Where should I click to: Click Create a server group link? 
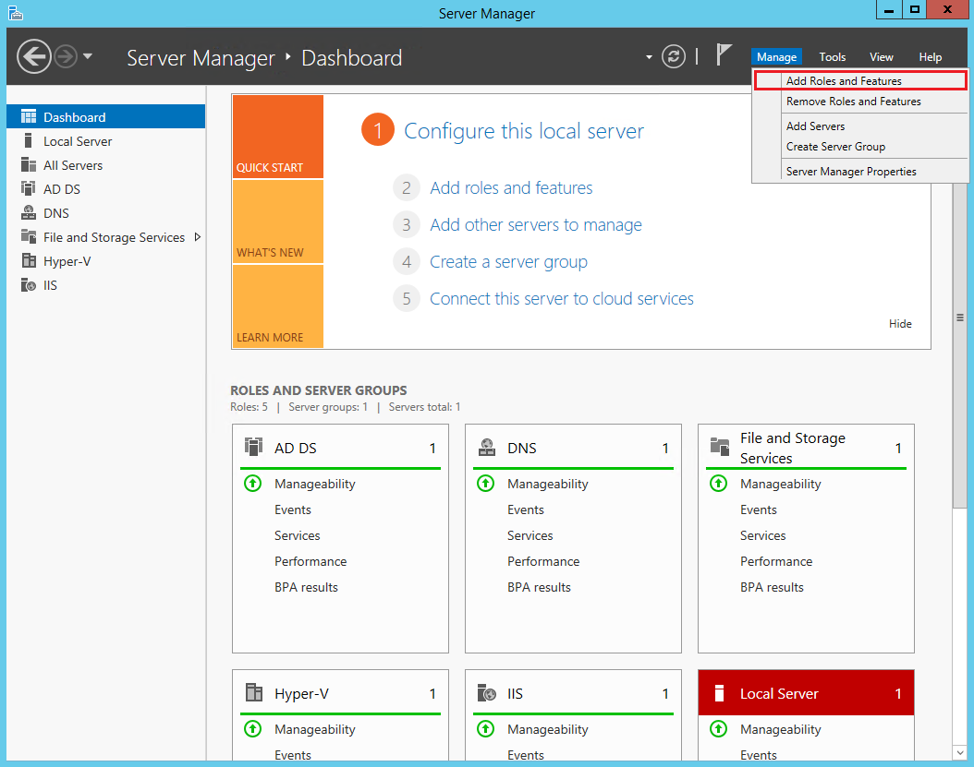click(x=508, y=262)
